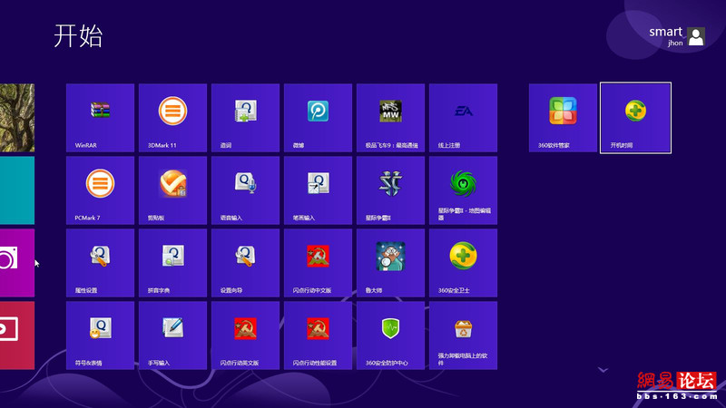This screenshot has height=408, width=726.
Task: Launch 闪点行动中文版 game tile
Action: [318, 263]
